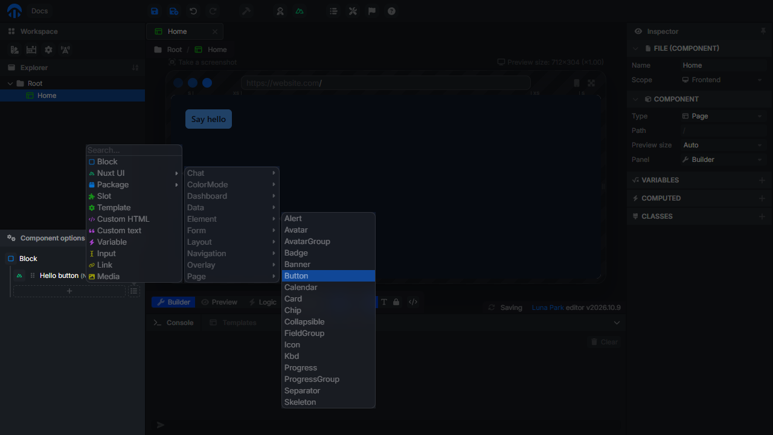This screenshot has width=773, height=435.
Task: Click the pin icon in Inspector header
Action: [x=763, y=31]
